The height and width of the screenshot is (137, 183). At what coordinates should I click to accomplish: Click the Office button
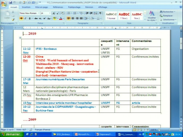(4, 4)
